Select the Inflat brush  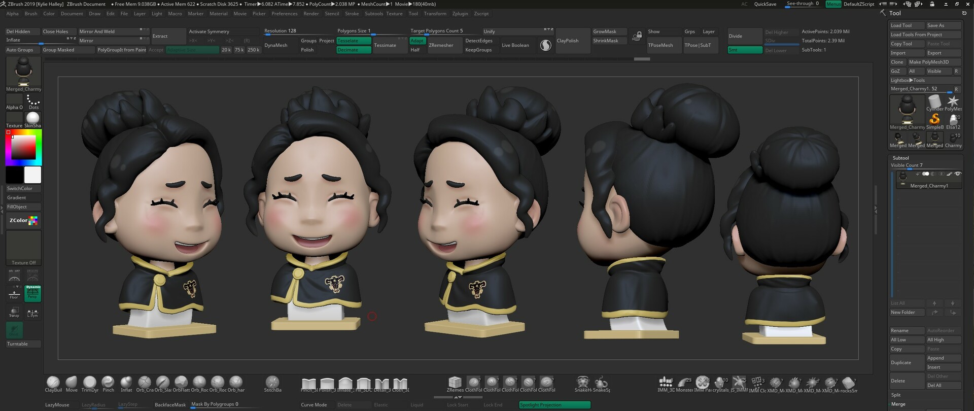tap(126, 384)
